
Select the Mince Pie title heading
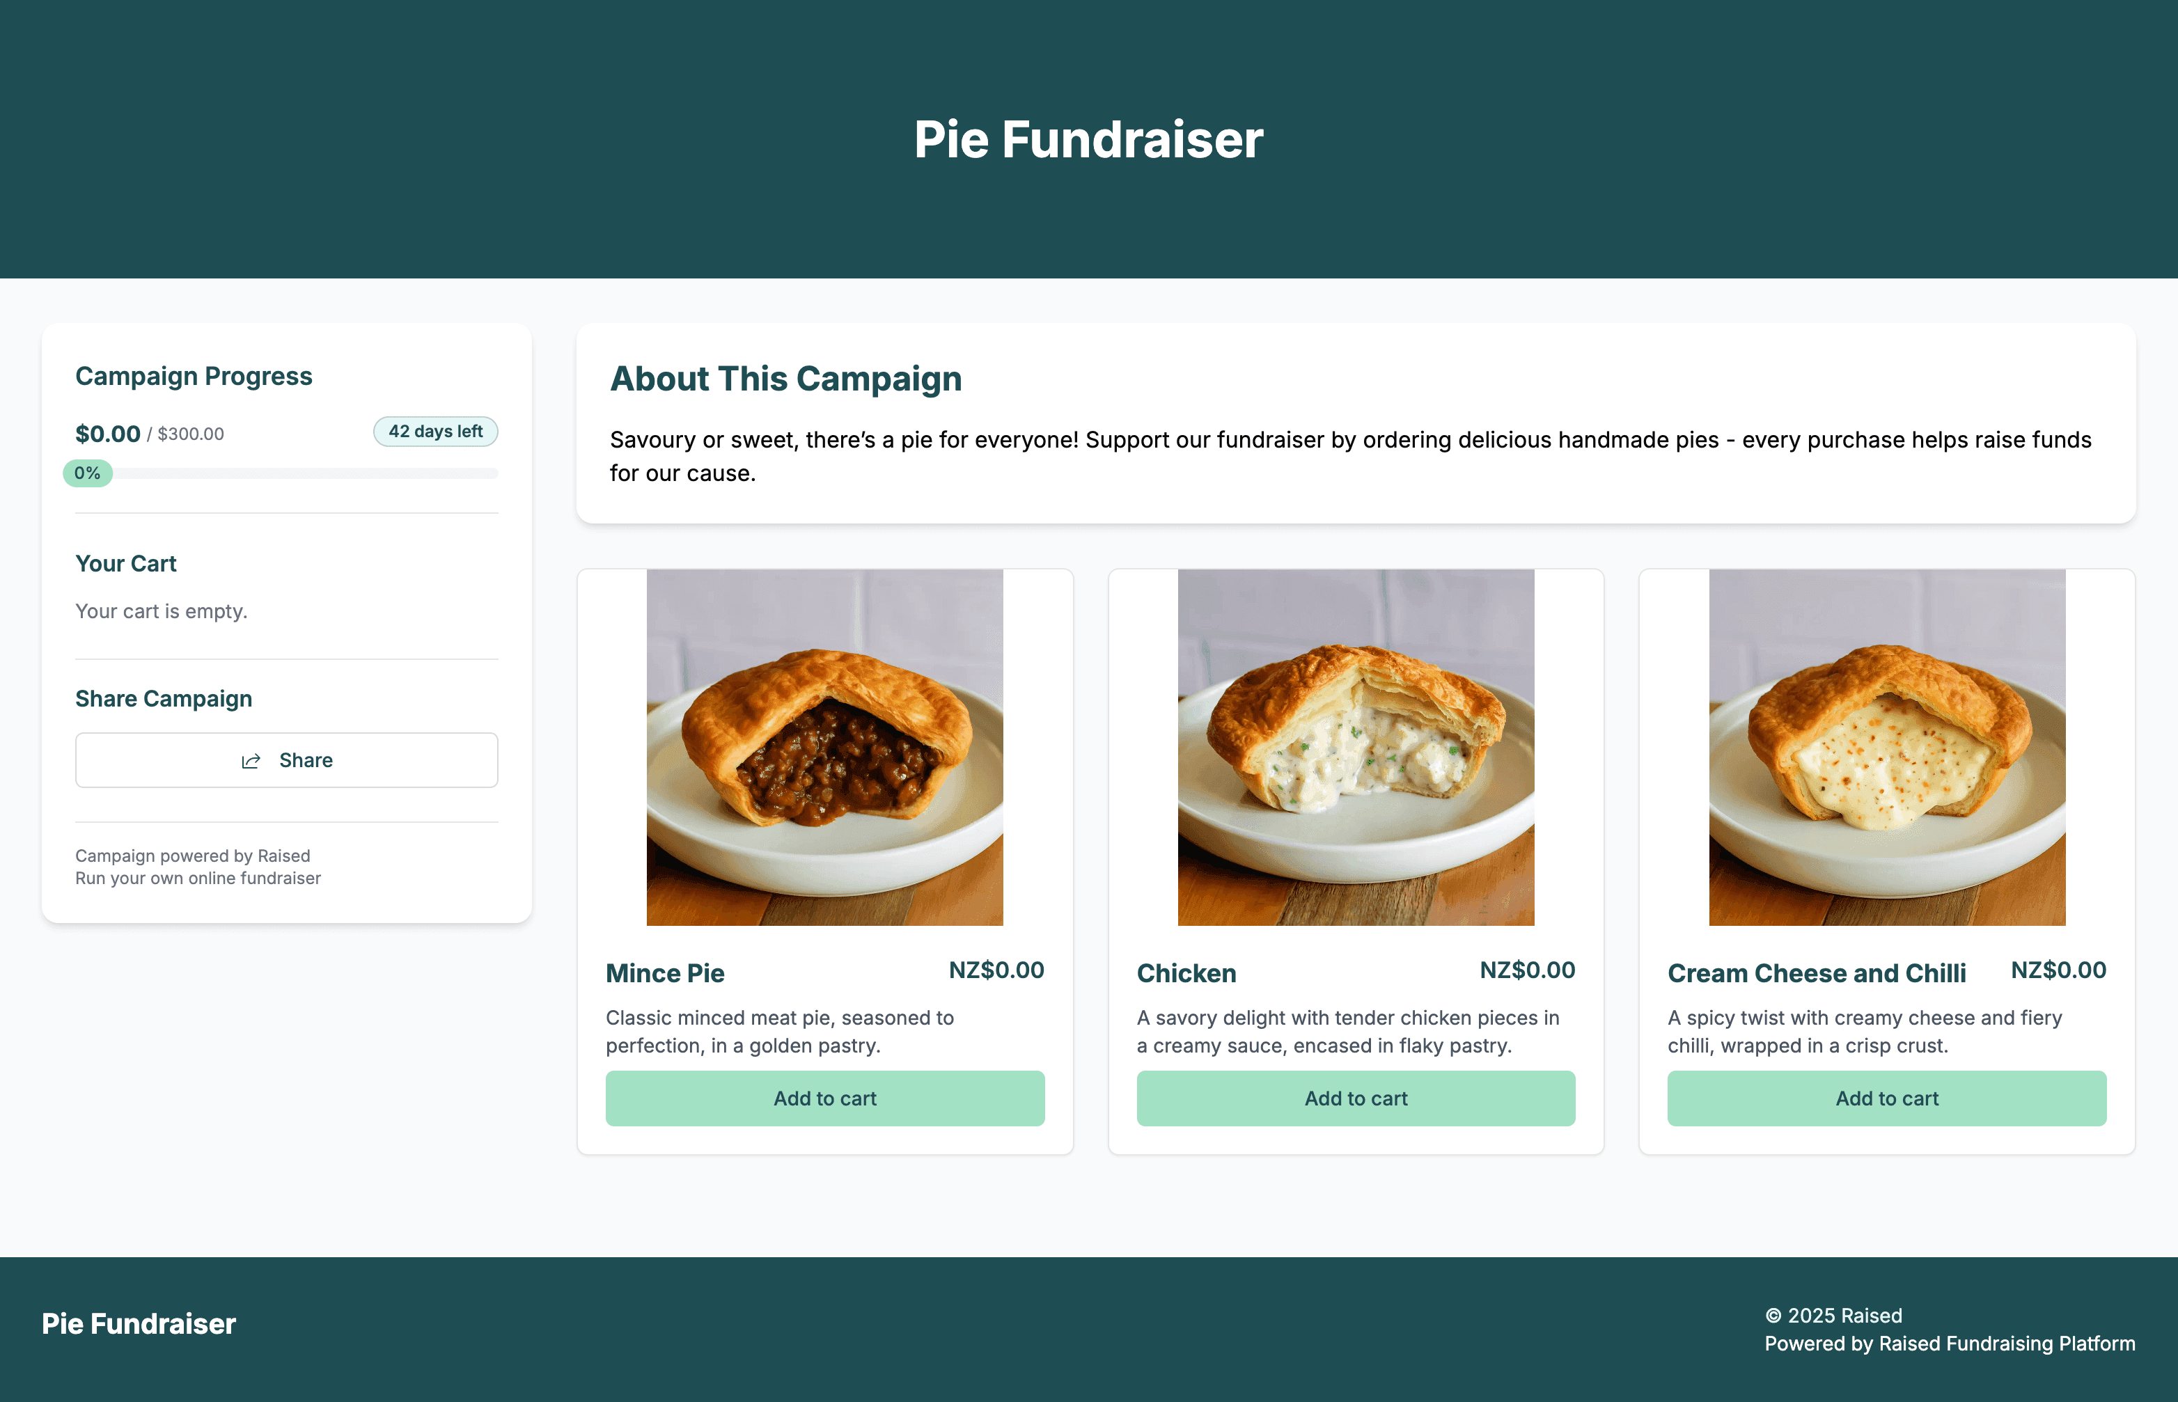tap(665, 972)
